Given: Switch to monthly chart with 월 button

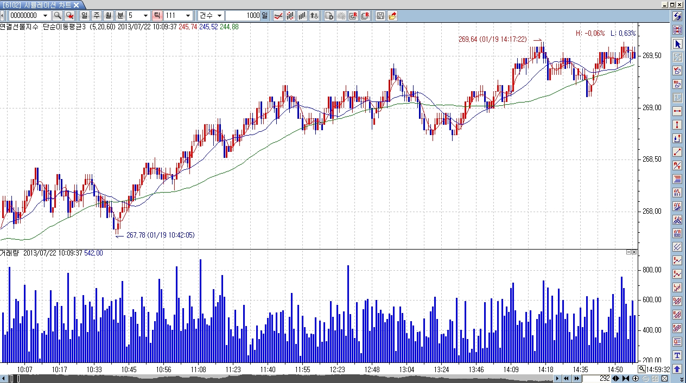Looking at the screenshot, I should pos(108,16).
